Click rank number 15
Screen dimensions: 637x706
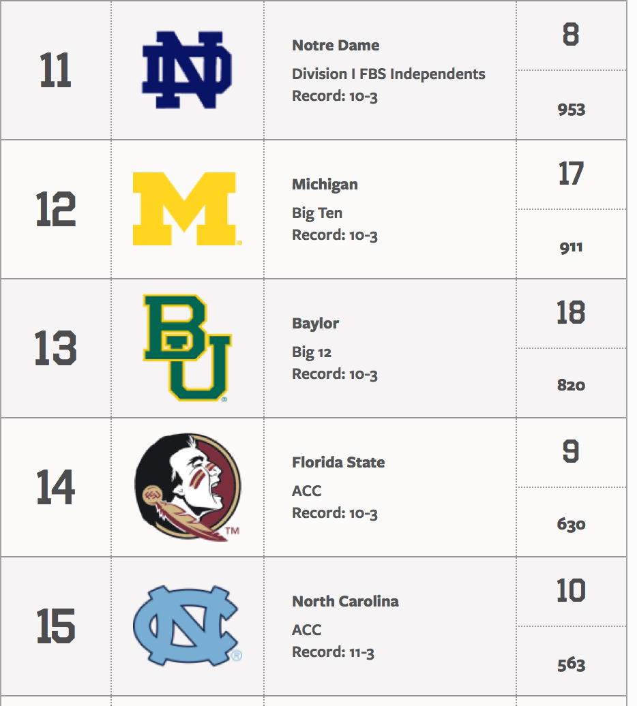click(x=55, y=626)
